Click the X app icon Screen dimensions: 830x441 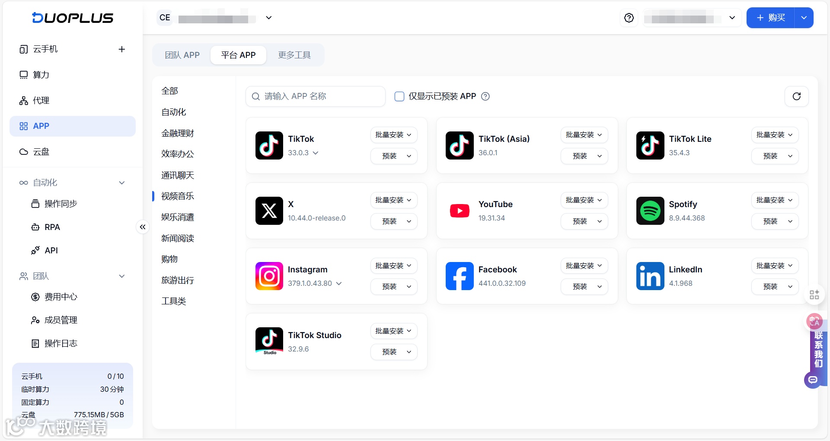[269, 211]
